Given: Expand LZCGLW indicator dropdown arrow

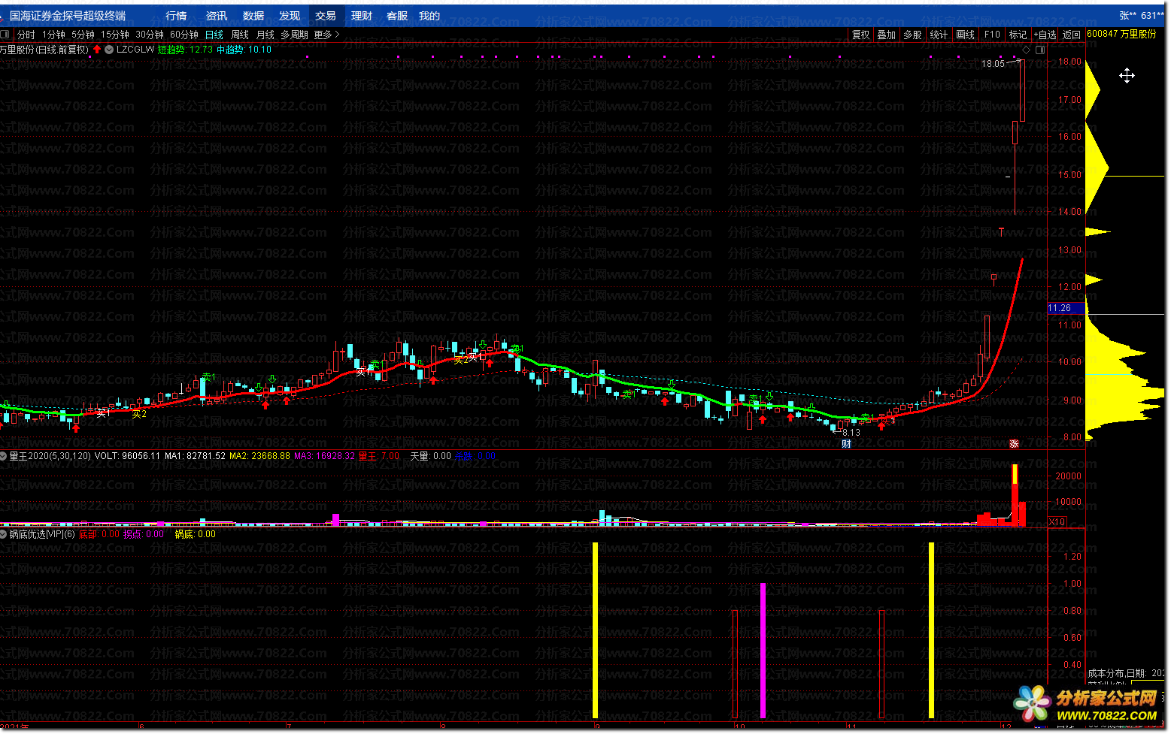Looking at the screenshot, I should (x=110, y=50).
